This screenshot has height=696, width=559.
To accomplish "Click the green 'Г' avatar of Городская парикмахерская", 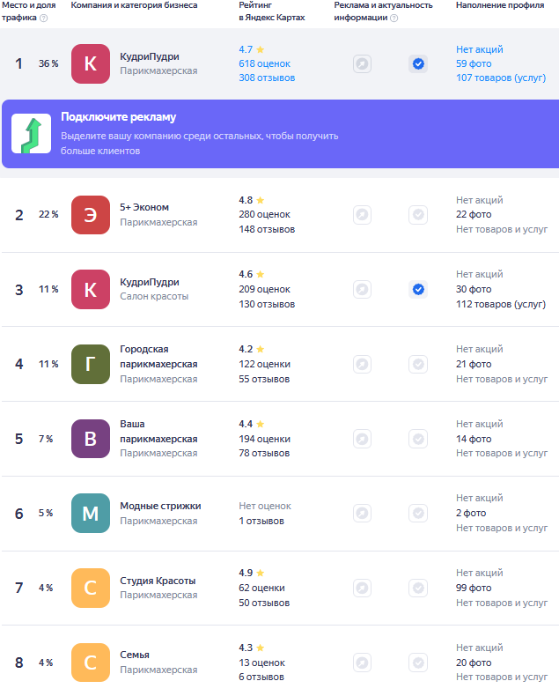I will [x=91, y=364].
